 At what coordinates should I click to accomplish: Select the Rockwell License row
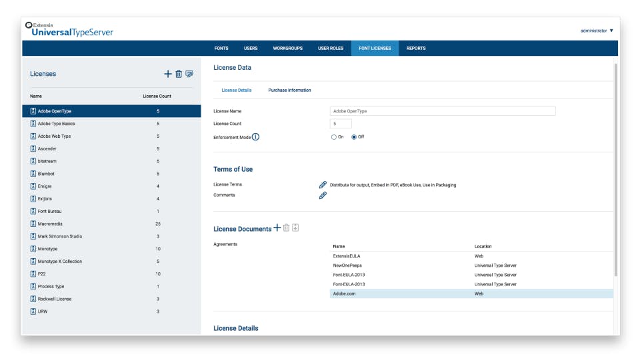point(111,299)
